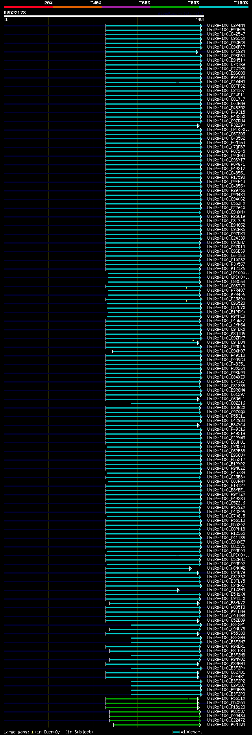
Task: Click the label UniRef100_O22472
Action: pyautogui.click(x=226, y=720)
